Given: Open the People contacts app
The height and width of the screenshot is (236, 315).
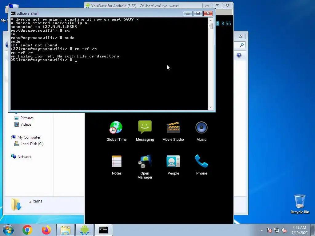Looking at the screenshot, I should 173,165.
